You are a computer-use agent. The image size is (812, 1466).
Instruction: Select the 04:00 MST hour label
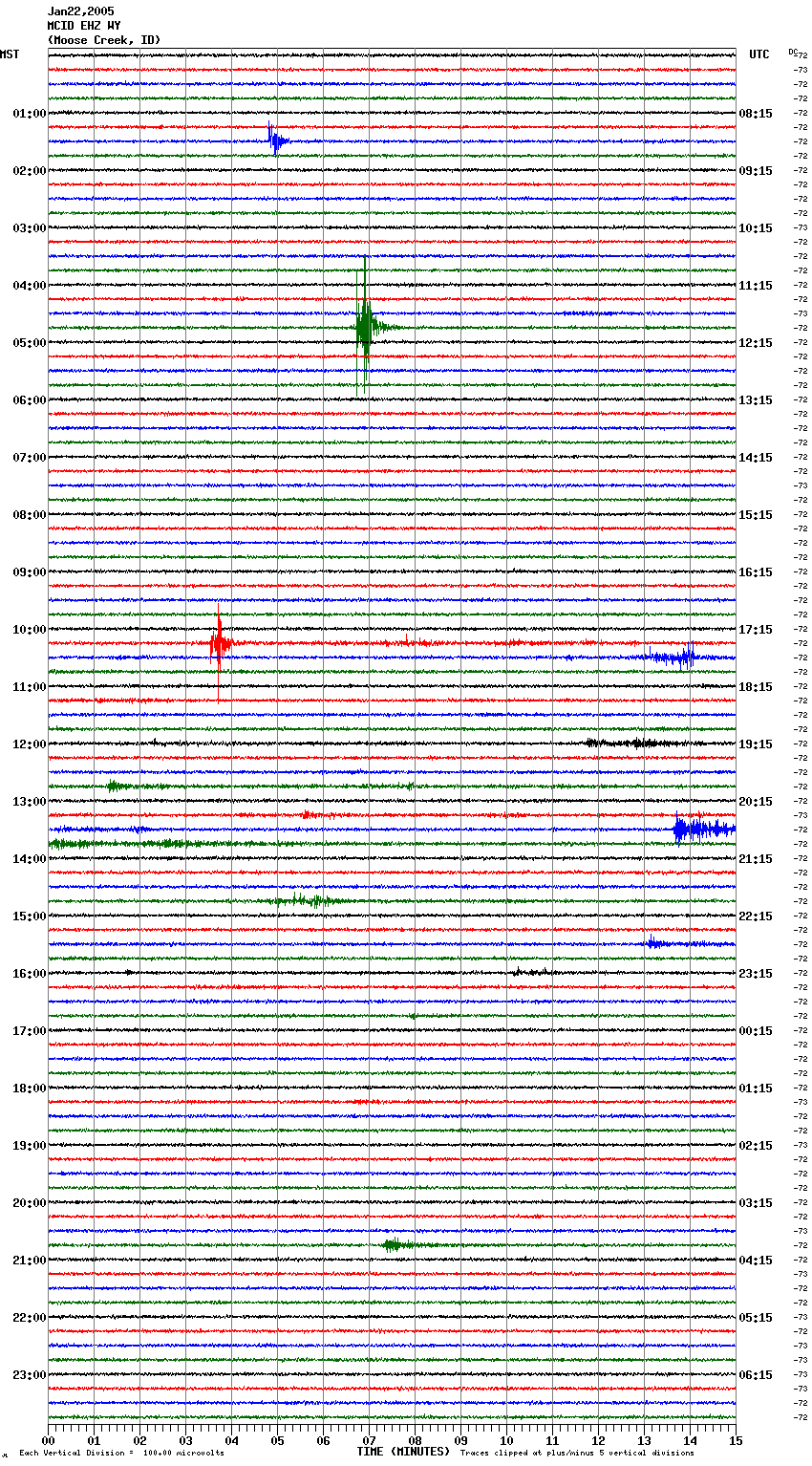coord(29,286)
